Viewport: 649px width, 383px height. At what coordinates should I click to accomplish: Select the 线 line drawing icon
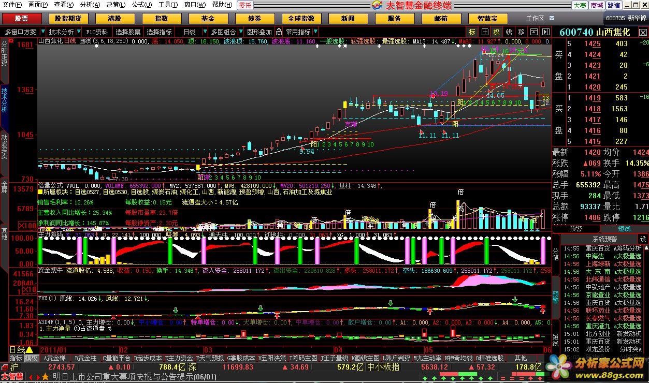509,32
